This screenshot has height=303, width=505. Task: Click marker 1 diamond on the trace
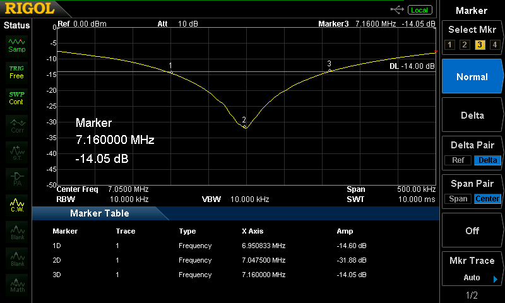pos(171,72)
